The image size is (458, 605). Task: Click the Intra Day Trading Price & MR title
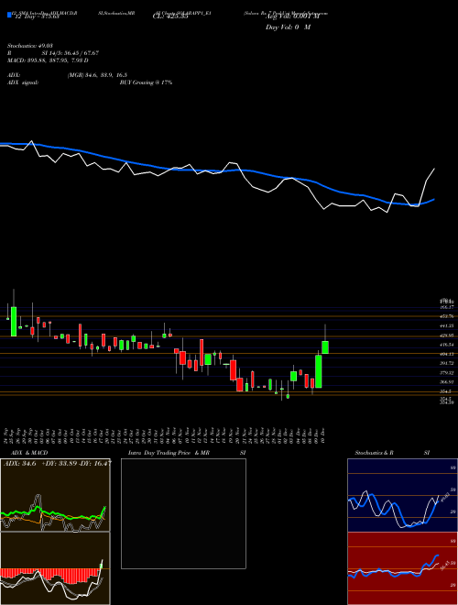click(x=169, y=453)
